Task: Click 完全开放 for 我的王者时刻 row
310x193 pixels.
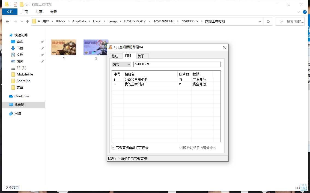Action: 199,84
